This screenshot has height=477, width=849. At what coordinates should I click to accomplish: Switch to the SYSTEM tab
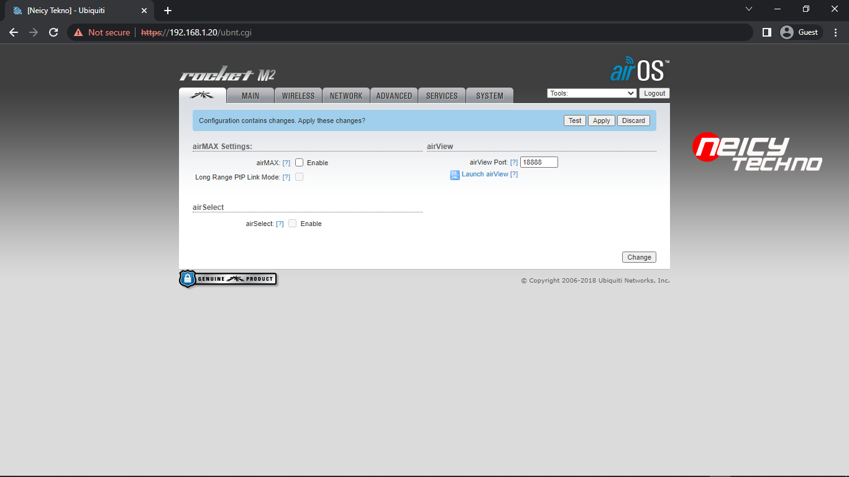click(490, 96)
